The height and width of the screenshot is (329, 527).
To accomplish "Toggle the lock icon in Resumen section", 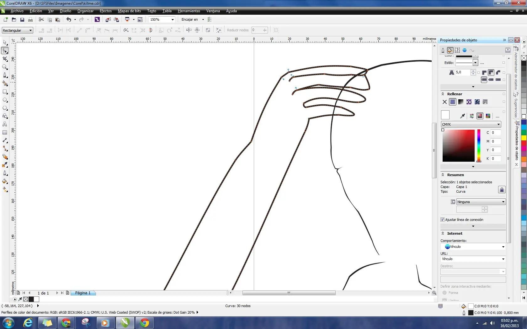I will pyautogui.click(x=502, y=190).
